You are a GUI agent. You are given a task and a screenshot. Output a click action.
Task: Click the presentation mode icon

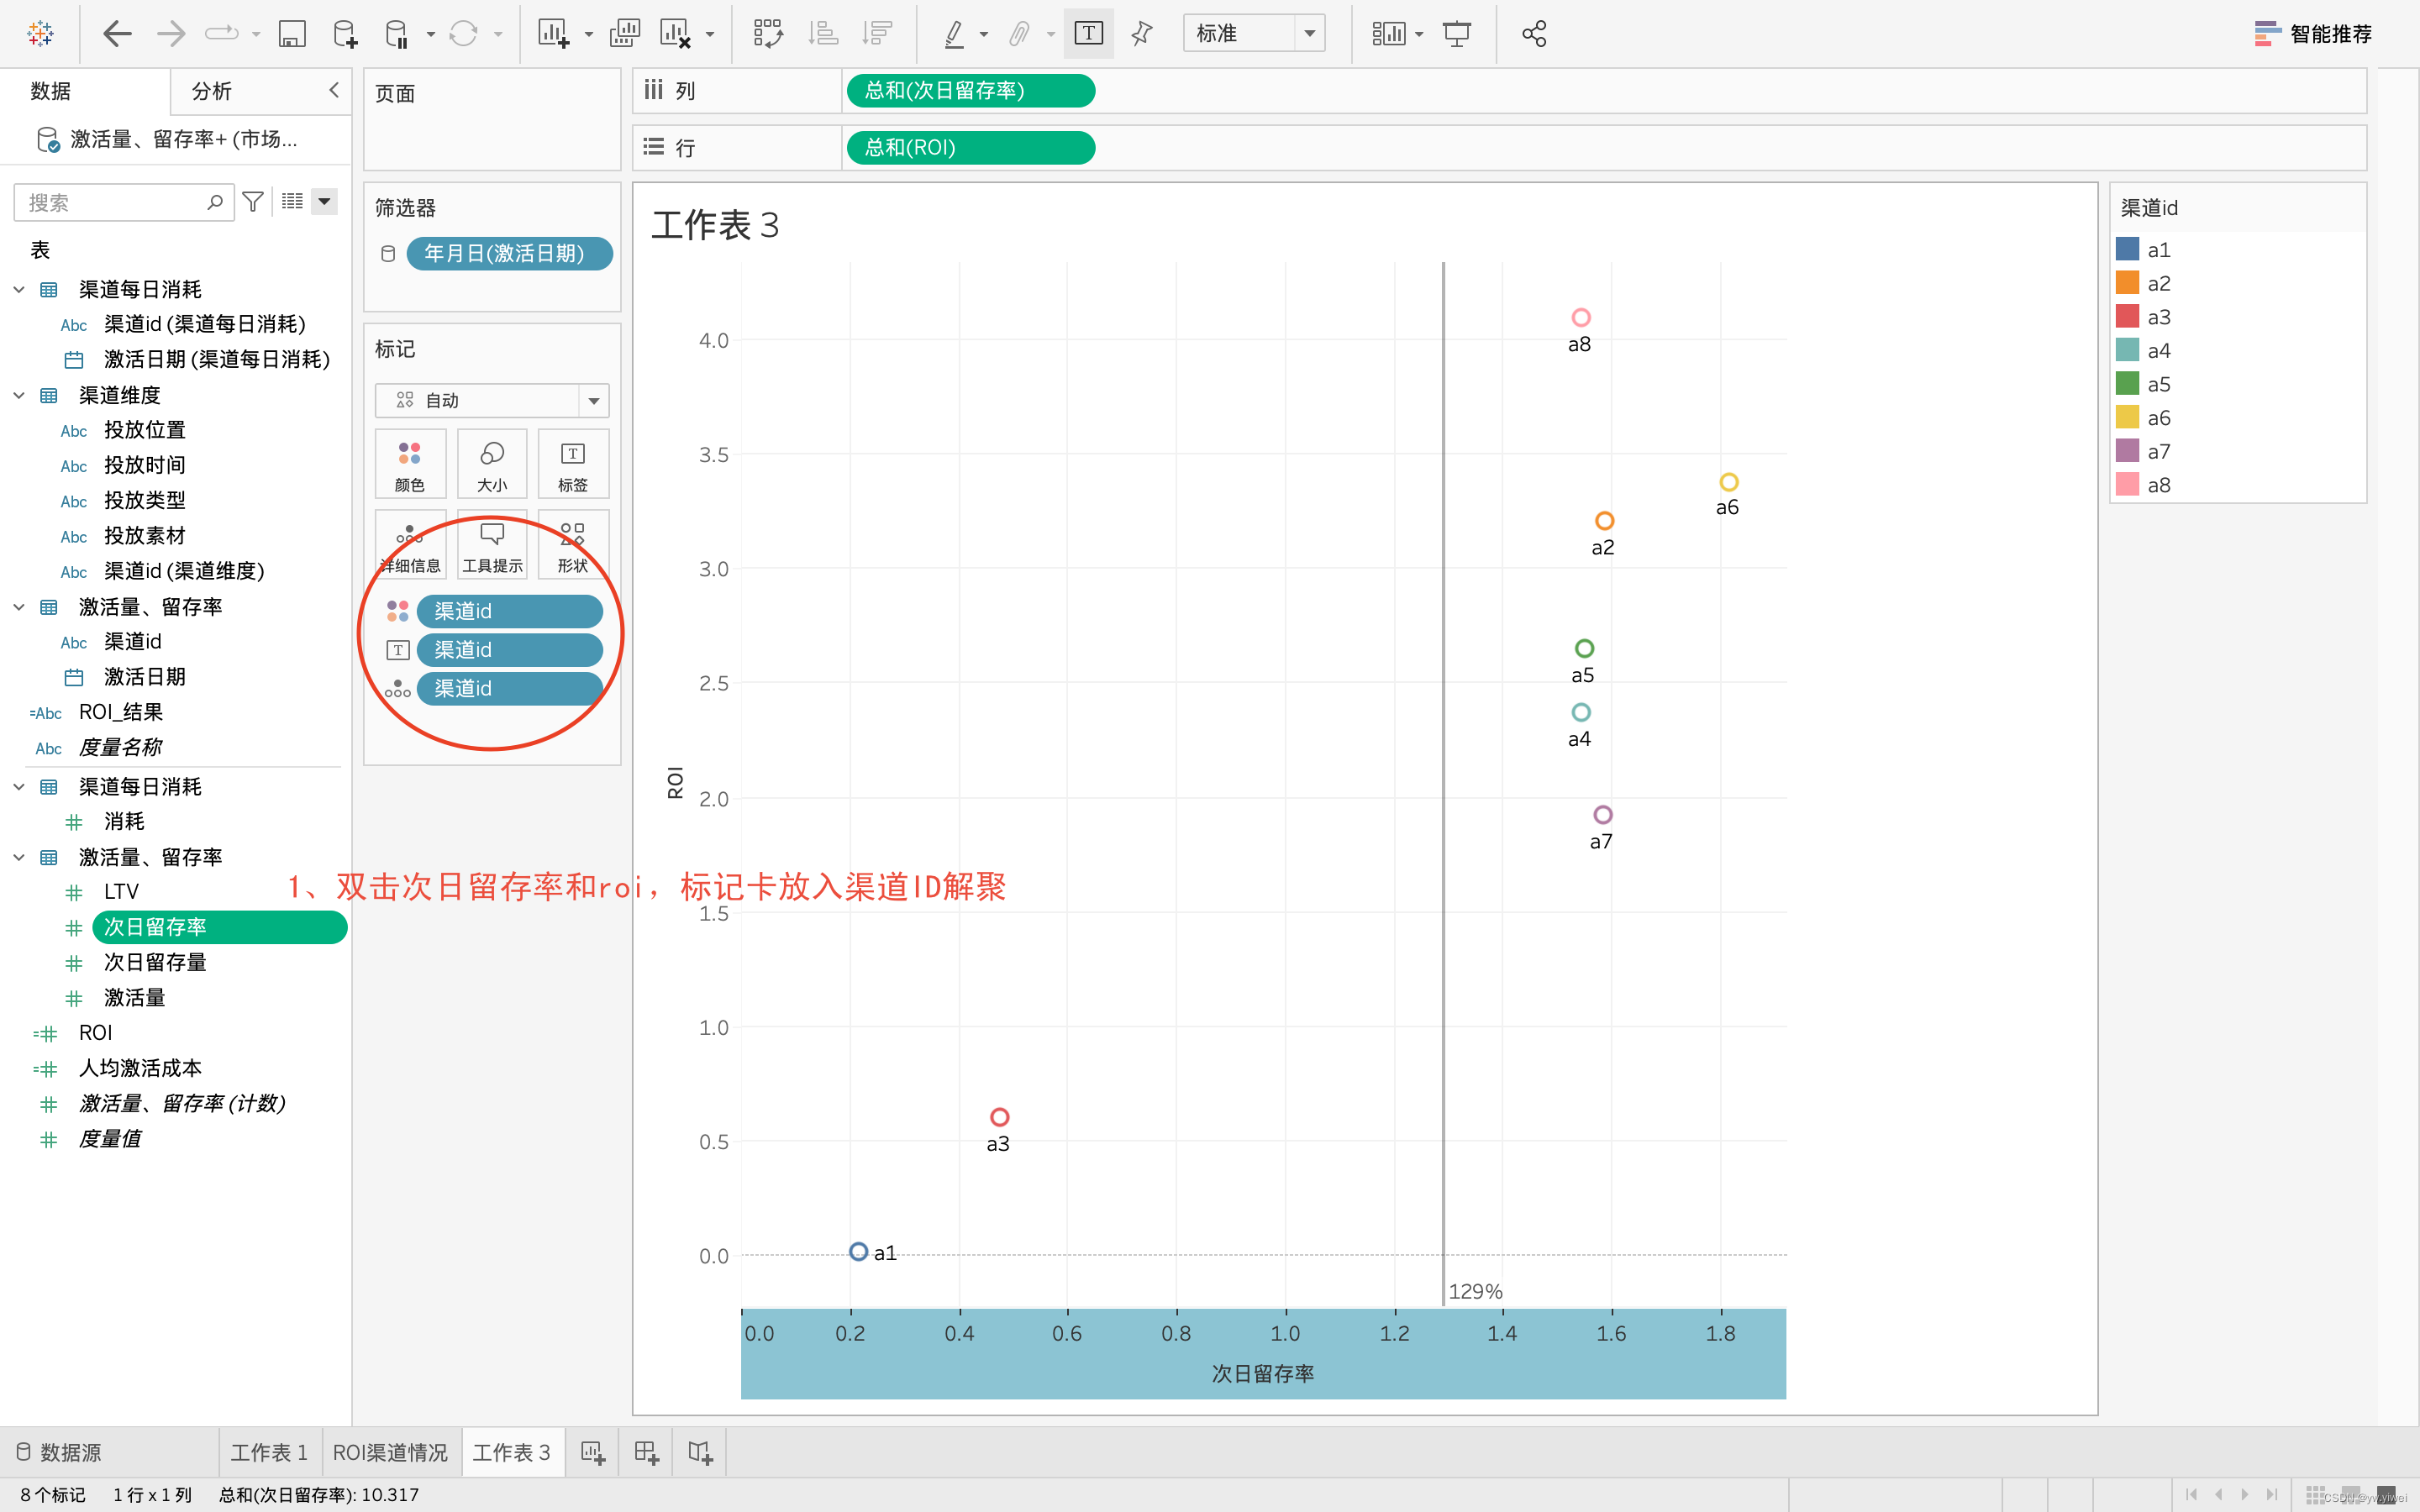[x=1457, y=34]
